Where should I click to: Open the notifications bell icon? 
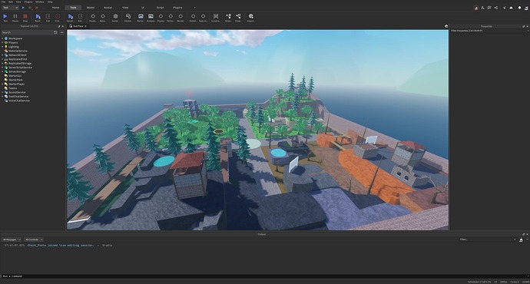519,8
